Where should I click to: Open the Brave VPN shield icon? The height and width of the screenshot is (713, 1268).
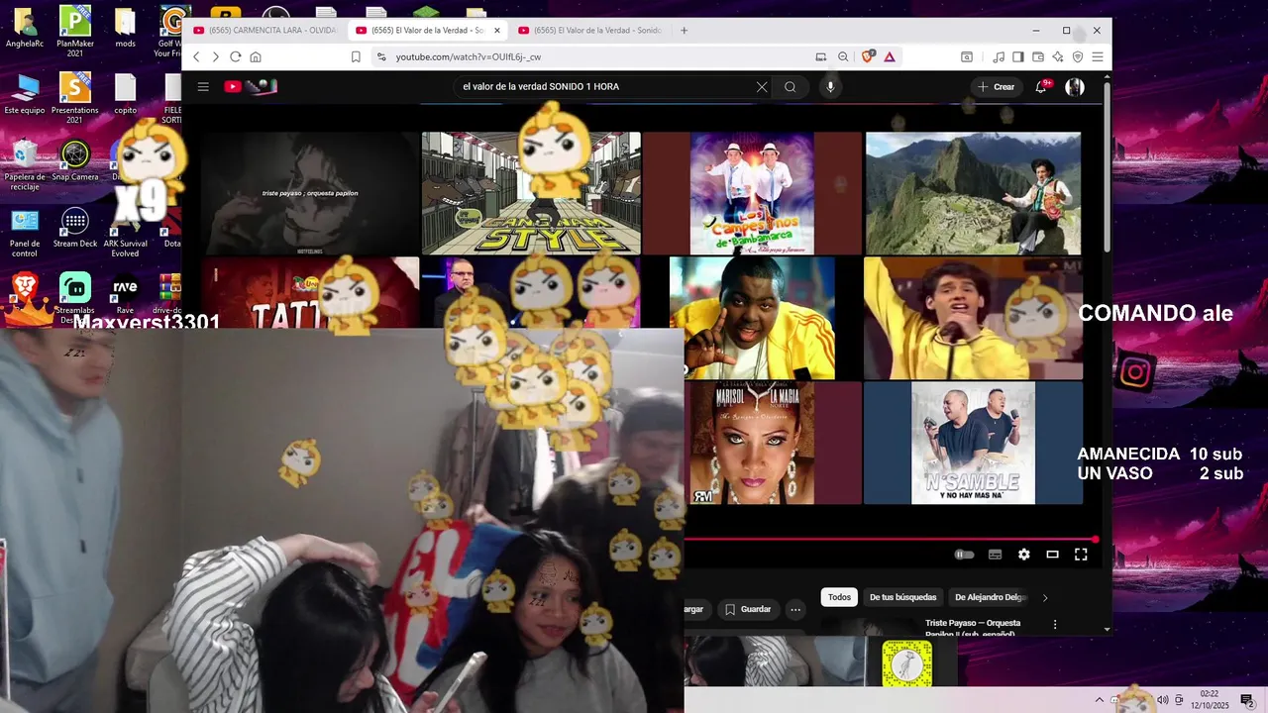point(1078,57)
